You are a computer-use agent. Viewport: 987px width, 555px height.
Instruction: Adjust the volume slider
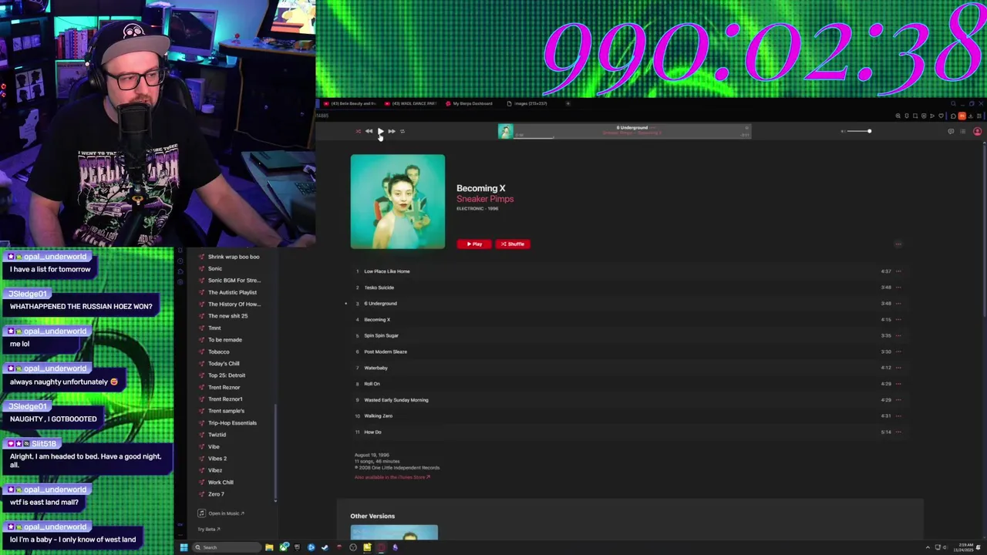pyautogui.click(x=859, y=131)
